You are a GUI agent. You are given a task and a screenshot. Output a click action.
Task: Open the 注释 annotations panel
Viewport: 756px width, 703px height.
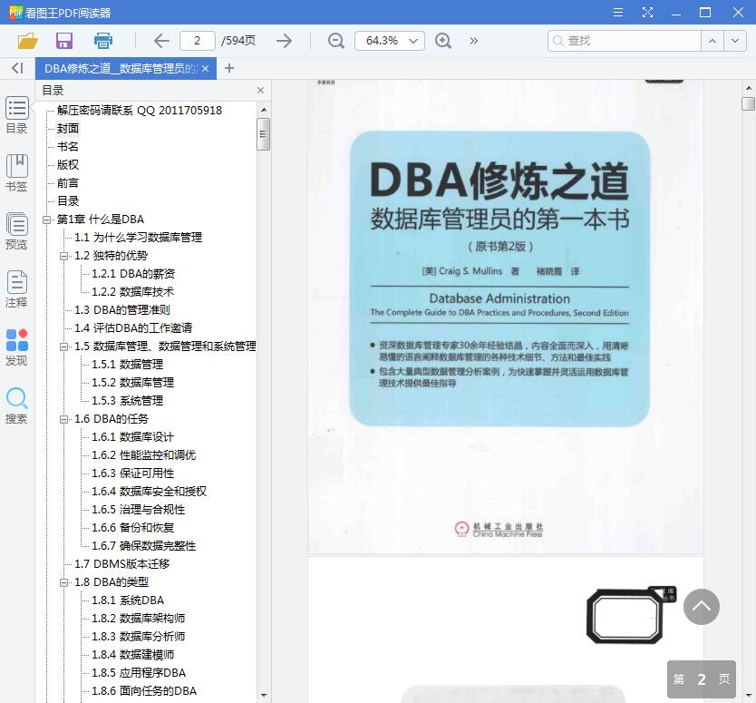pyautogui.click(x=17, y=289)
